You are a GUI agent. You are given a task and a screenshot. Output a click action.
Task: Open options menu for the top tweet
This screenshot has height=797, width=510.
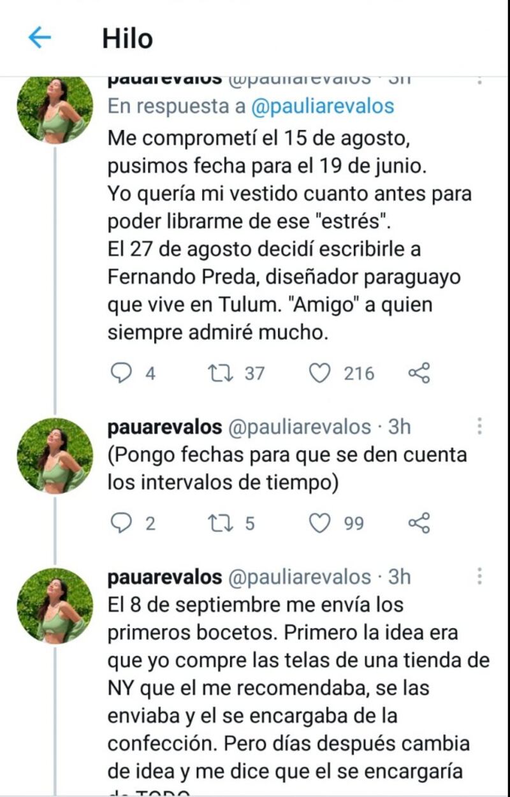pos(480,80)
